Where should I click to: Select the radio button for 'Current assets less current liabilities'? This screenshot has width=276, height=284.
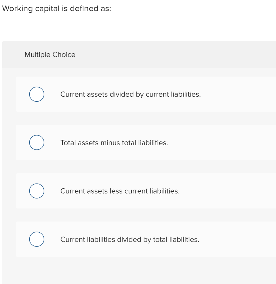(x=36, y=191)
